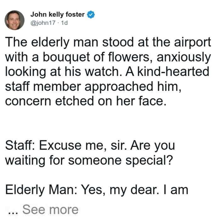Open John kelly foster's profile picture
Viewport: 220px width, 220px height.
tap(14, 20)
